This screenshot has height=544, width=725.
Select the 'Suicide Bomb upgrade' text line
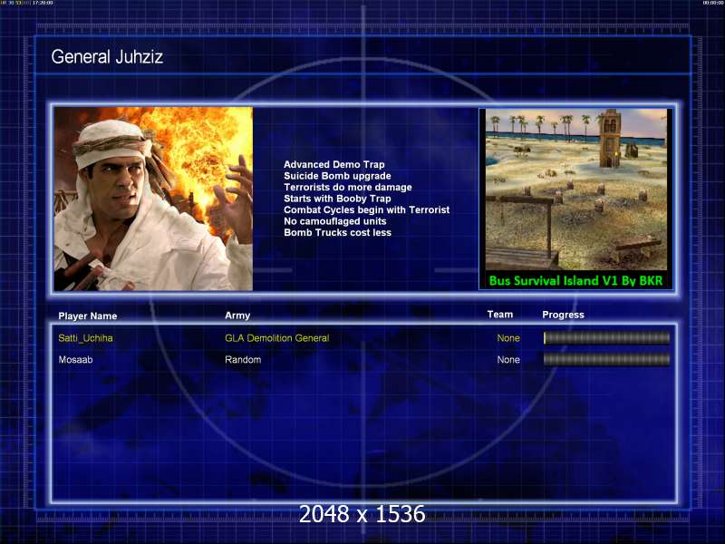(x=337, y=176)
